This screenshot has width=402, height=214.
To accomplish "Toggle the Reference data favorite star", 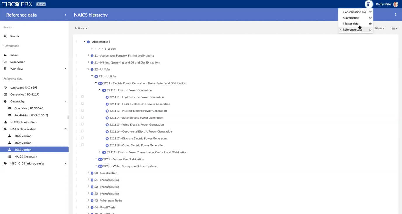I will coord(370,29).
